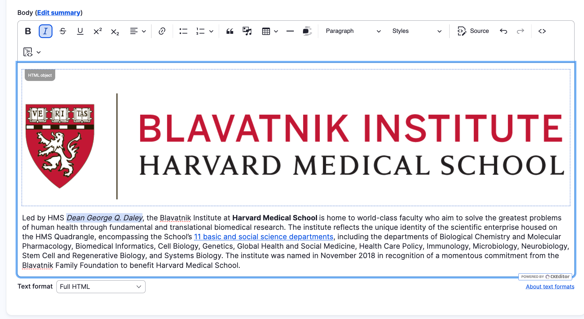
Task: Switch to Source editing mode
Action: [x=473, y=31]
